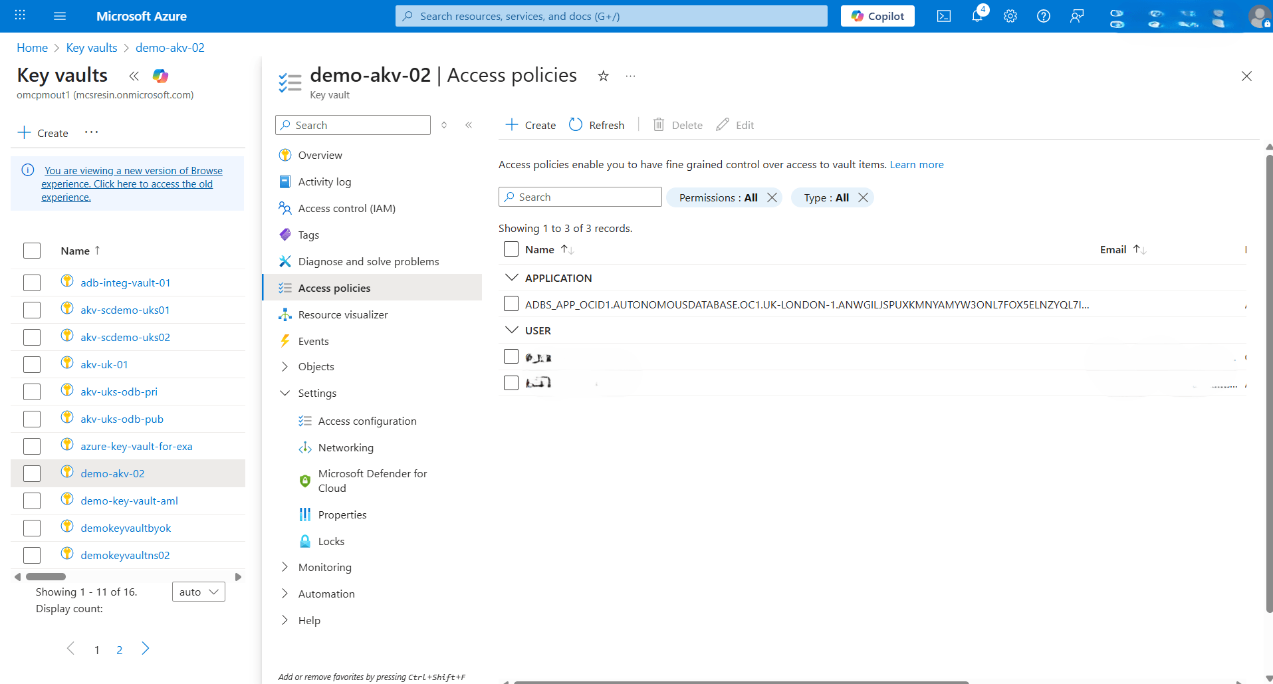Check the checkbox for demo-akv-02 vault
Viewport: 1273px width, 684px height.
pyautogui.click(x=31, y=473)
